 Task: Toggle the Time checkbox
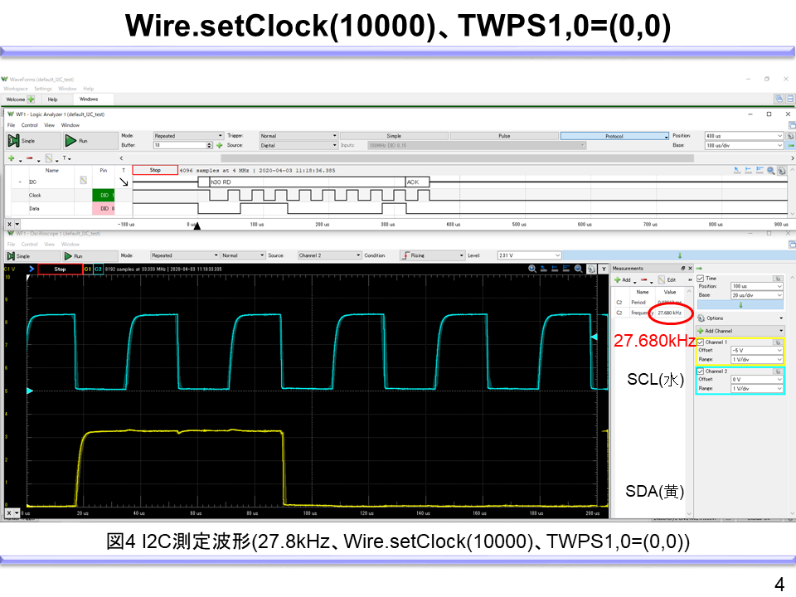coord(701,279)
